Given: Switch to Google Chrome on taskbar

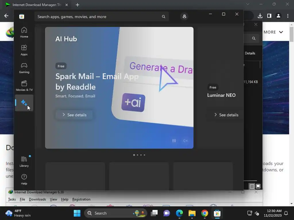Looking at the screenshot, I should (204, 213).
